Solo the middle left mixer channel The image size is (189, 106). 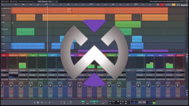click(x=178, y=96)
